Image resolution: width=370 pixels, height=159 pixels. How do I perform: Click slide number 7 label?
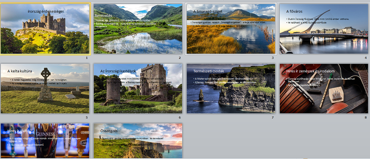pyautogui.click(x=273, y=117)
